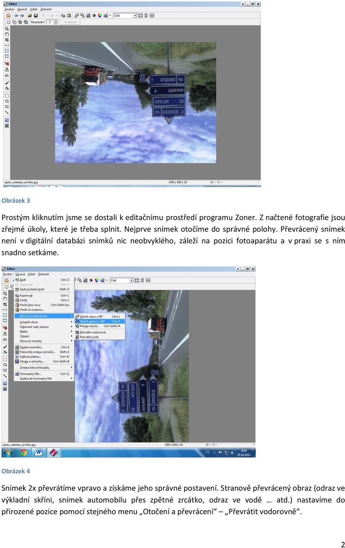This screenshot has width=345, height=548.
Task: Choose Převrátit vodorovně from the submenu
Action: coord(100,332)
